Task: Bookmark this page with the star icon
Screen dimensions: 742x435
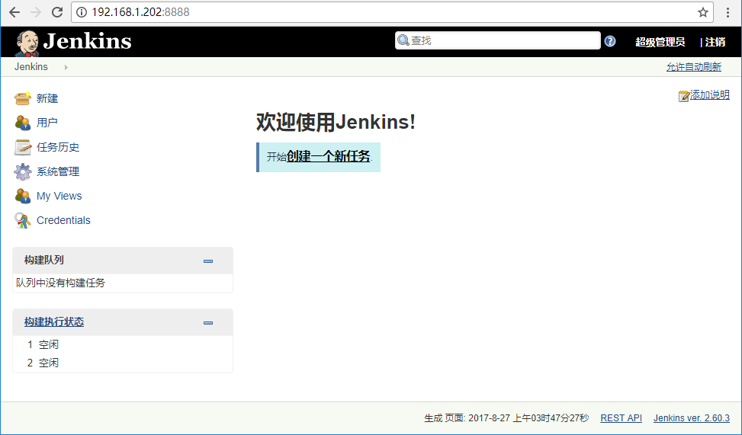Action: coord(702,12)
